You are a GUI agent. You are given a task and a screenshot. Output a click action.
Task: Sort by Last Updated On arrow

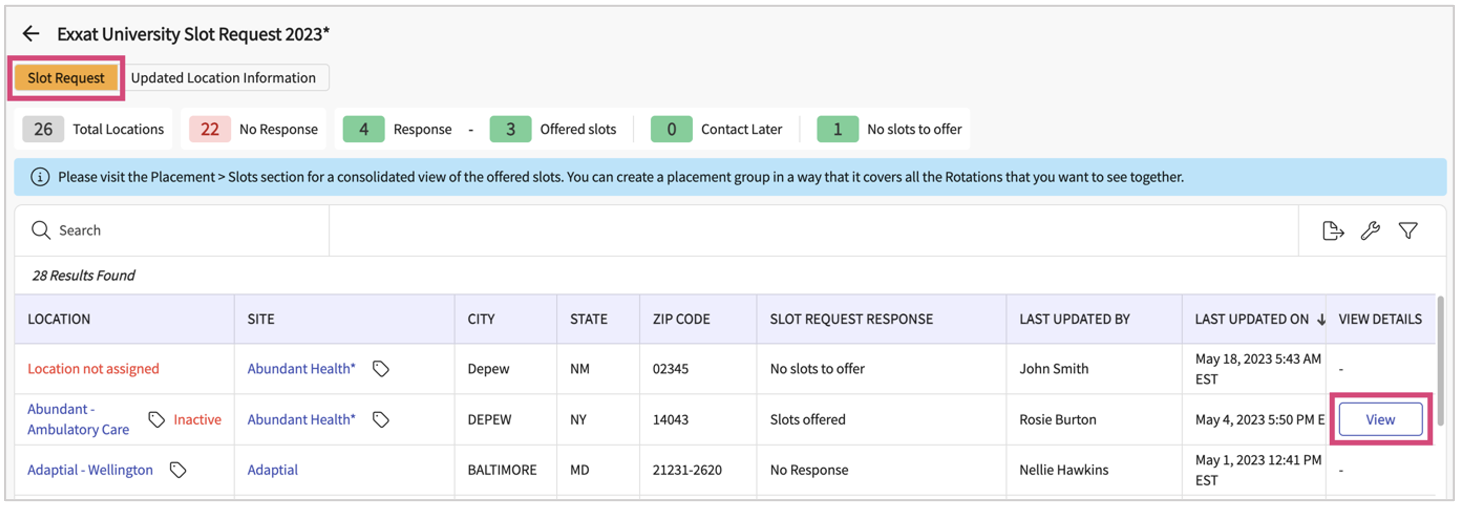click(1321, 320)
